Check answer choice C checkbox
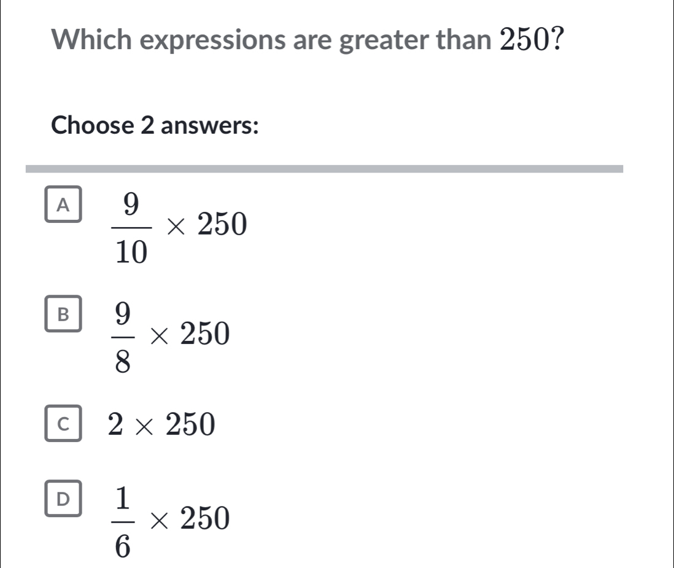This screenshot has height=568, width=674. tap(63, 422)
